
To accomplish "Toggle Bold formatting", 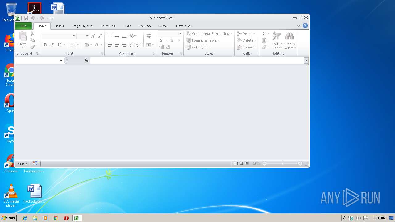I will (x=45, y=45).
